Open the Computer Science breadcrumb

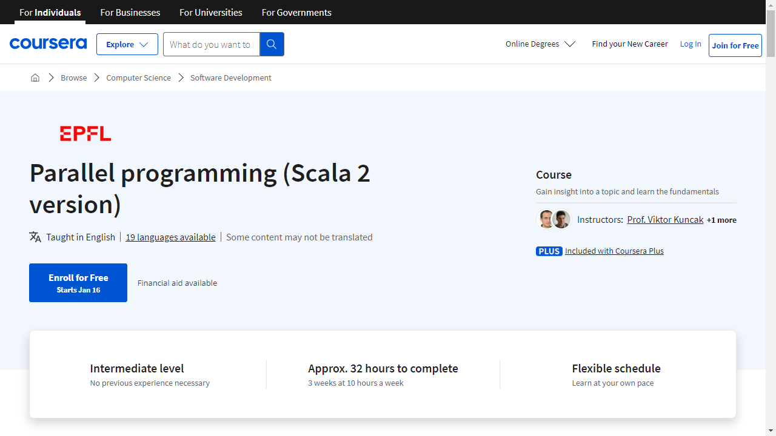point(139,78)
